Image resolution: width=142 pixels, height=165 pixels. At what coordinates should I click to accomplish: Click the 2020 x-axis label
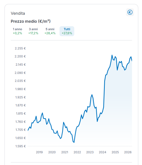pos(52,152)
